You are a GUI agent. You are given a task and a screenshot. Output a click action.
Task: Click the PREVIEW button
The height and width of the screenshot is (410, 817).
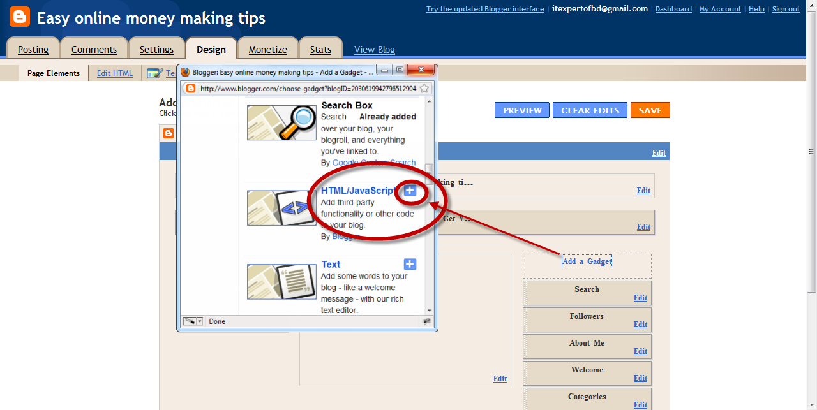[522, 110]
